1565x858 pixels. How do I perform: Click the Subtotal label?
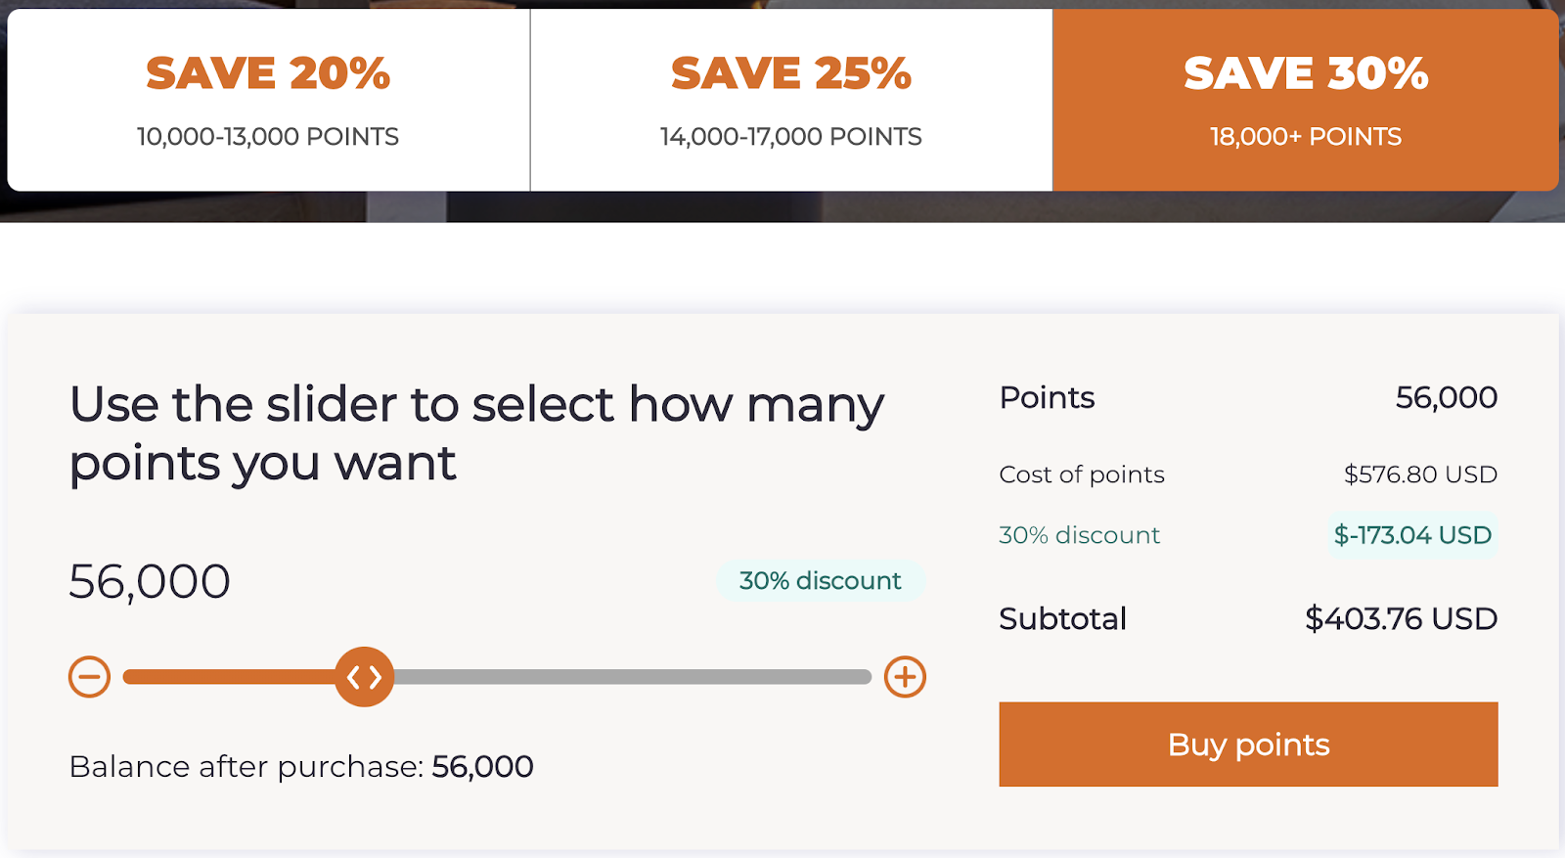1062,618
